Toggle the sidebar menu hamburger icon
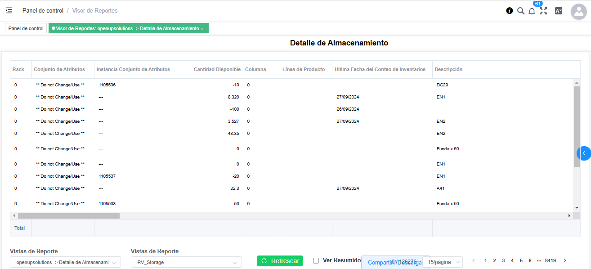The height and width of the screenshot is (269, 591). [x=9, y=10]
